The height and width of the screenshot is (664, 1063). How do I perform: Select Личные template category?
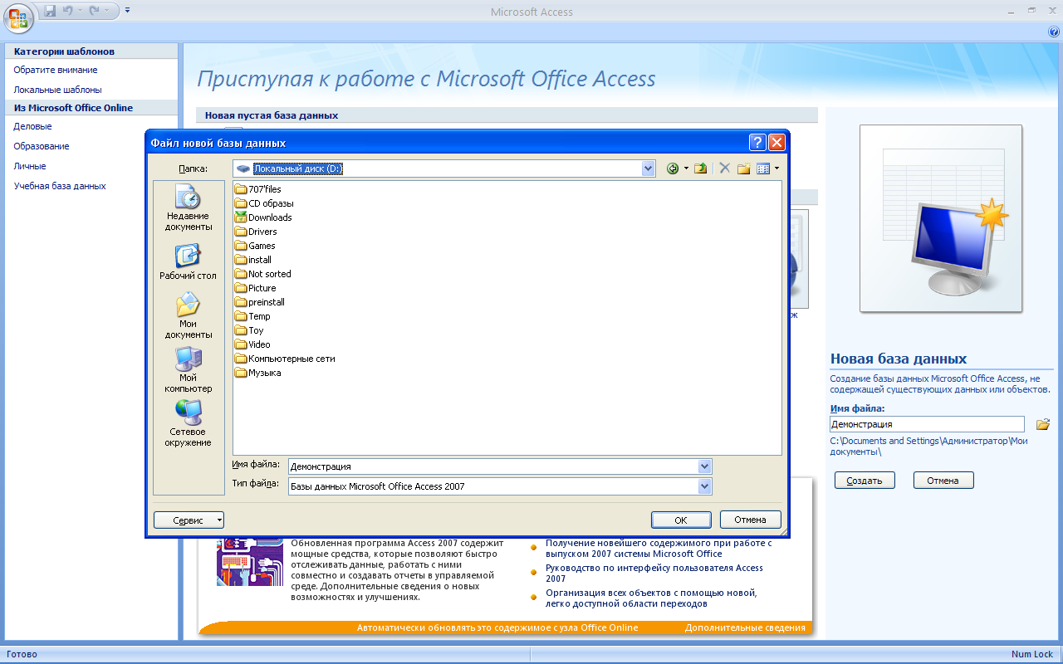30,166
